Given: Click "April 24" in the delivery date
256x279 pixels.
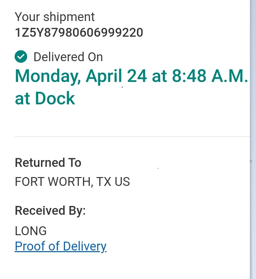Looking at the screenshot, I should point(116,76).
